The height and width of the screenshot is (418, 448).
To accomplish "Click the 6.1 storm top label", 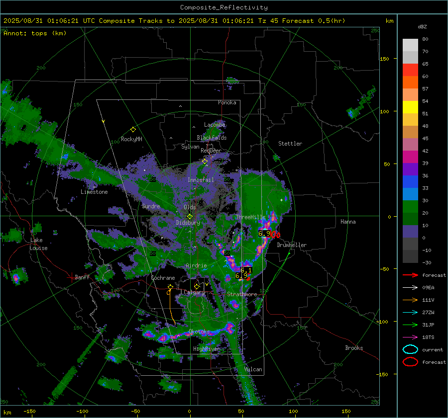I will tap(246, 270).
